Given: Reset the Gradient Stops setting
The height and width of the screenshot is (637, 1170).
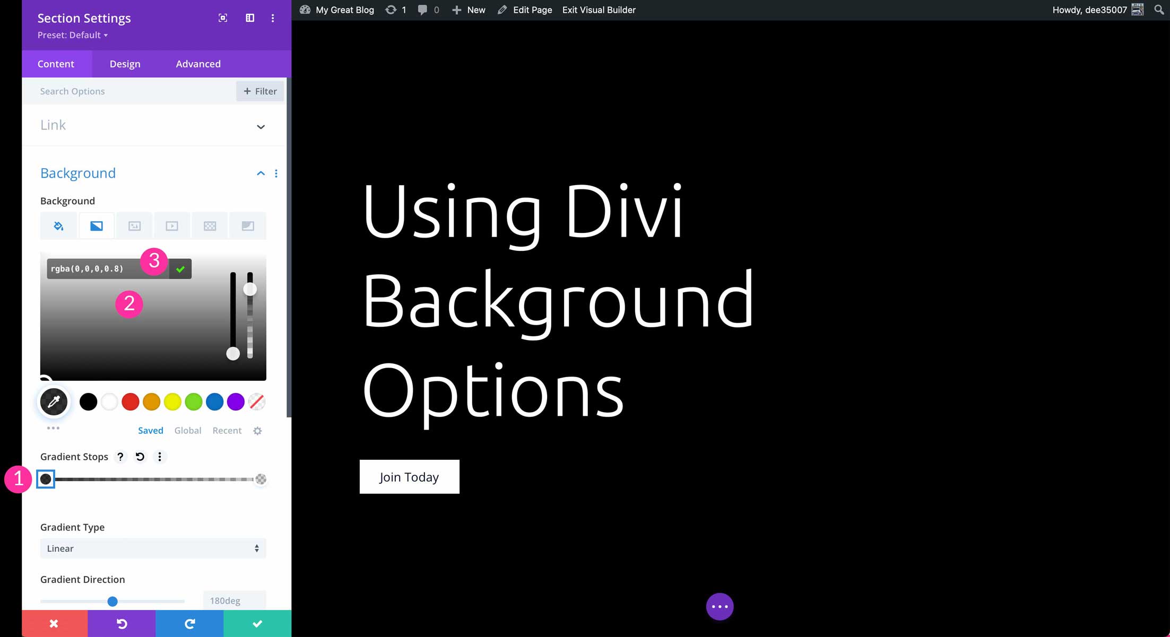Looking at the screenshot, I should 140,457.
